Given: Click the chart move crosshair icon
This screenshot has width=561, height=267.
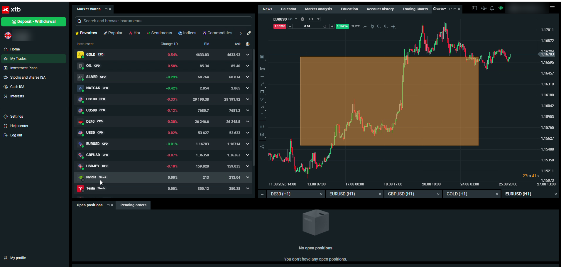Looking at the screenshot, I should 393,26.
